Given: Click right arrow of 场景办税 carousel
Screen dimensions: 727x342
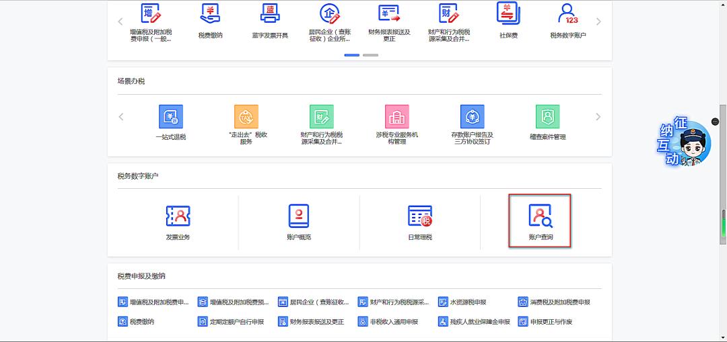Looking at the screenshot, I should click(598, 117).
